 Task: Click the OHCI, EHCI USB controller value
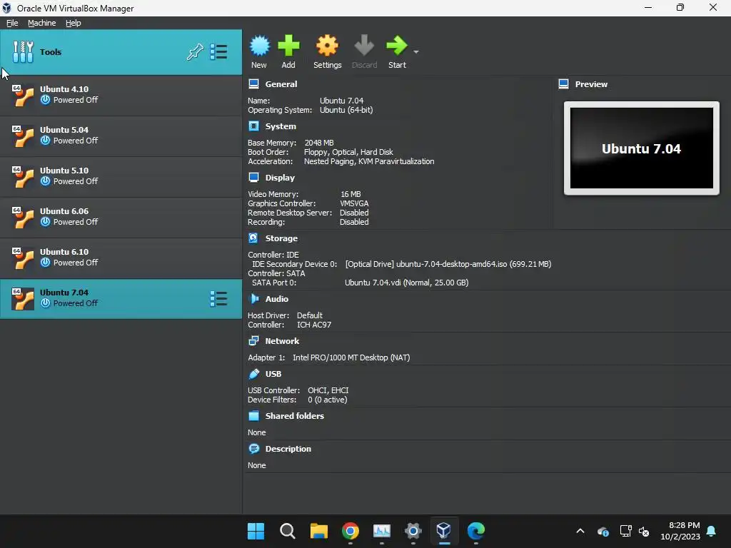(328, 390)
